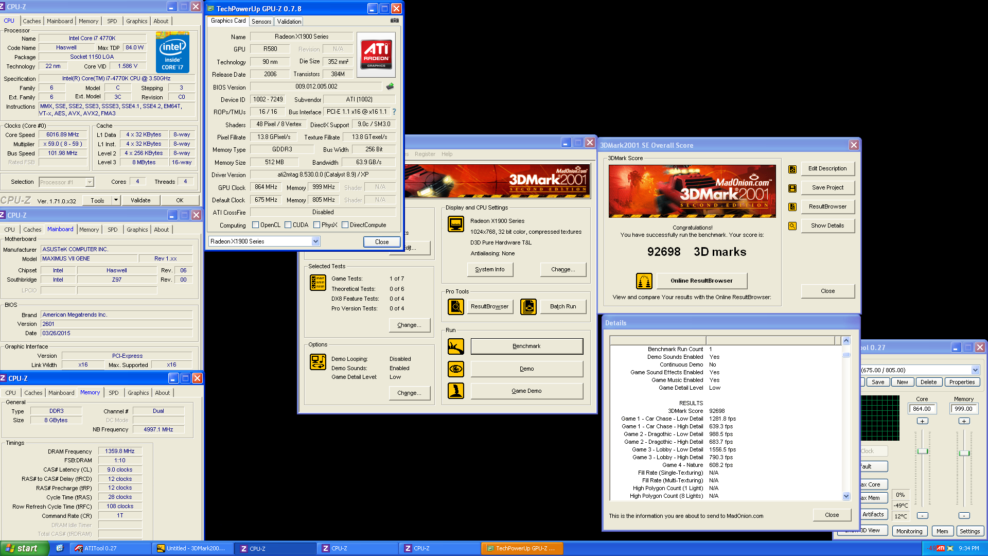Open the ATITool profile dropdown
988x556 pixels.
click(x=975, y=370)
